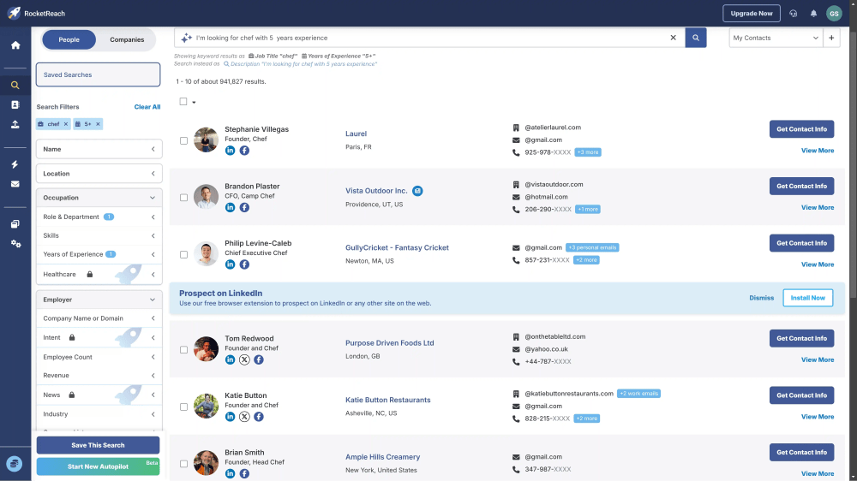Expand the Role & Department filter
Viewport: 857px width, 481px height.
coord(99,217)
